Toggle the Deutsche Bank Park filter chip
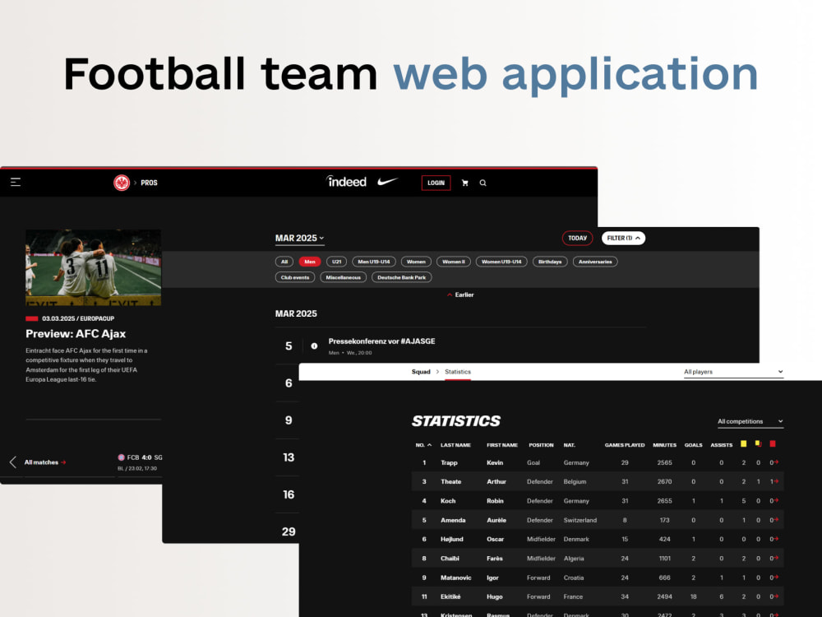 point(402,277)
